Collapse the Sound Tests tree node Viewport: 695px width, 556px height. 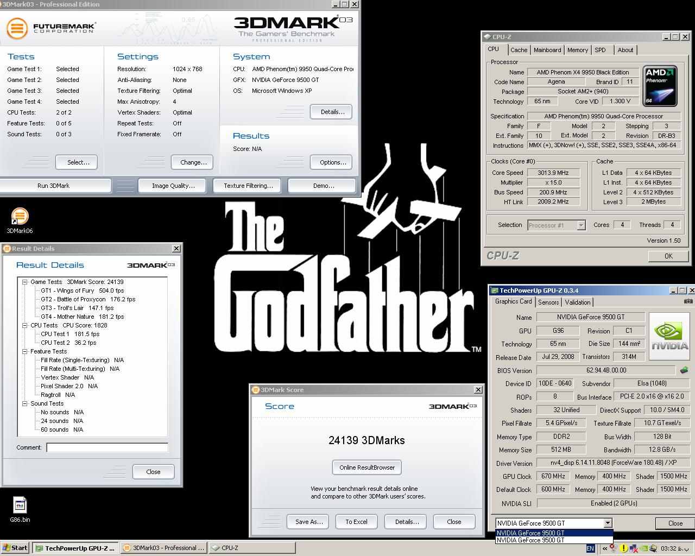(24, 403)
